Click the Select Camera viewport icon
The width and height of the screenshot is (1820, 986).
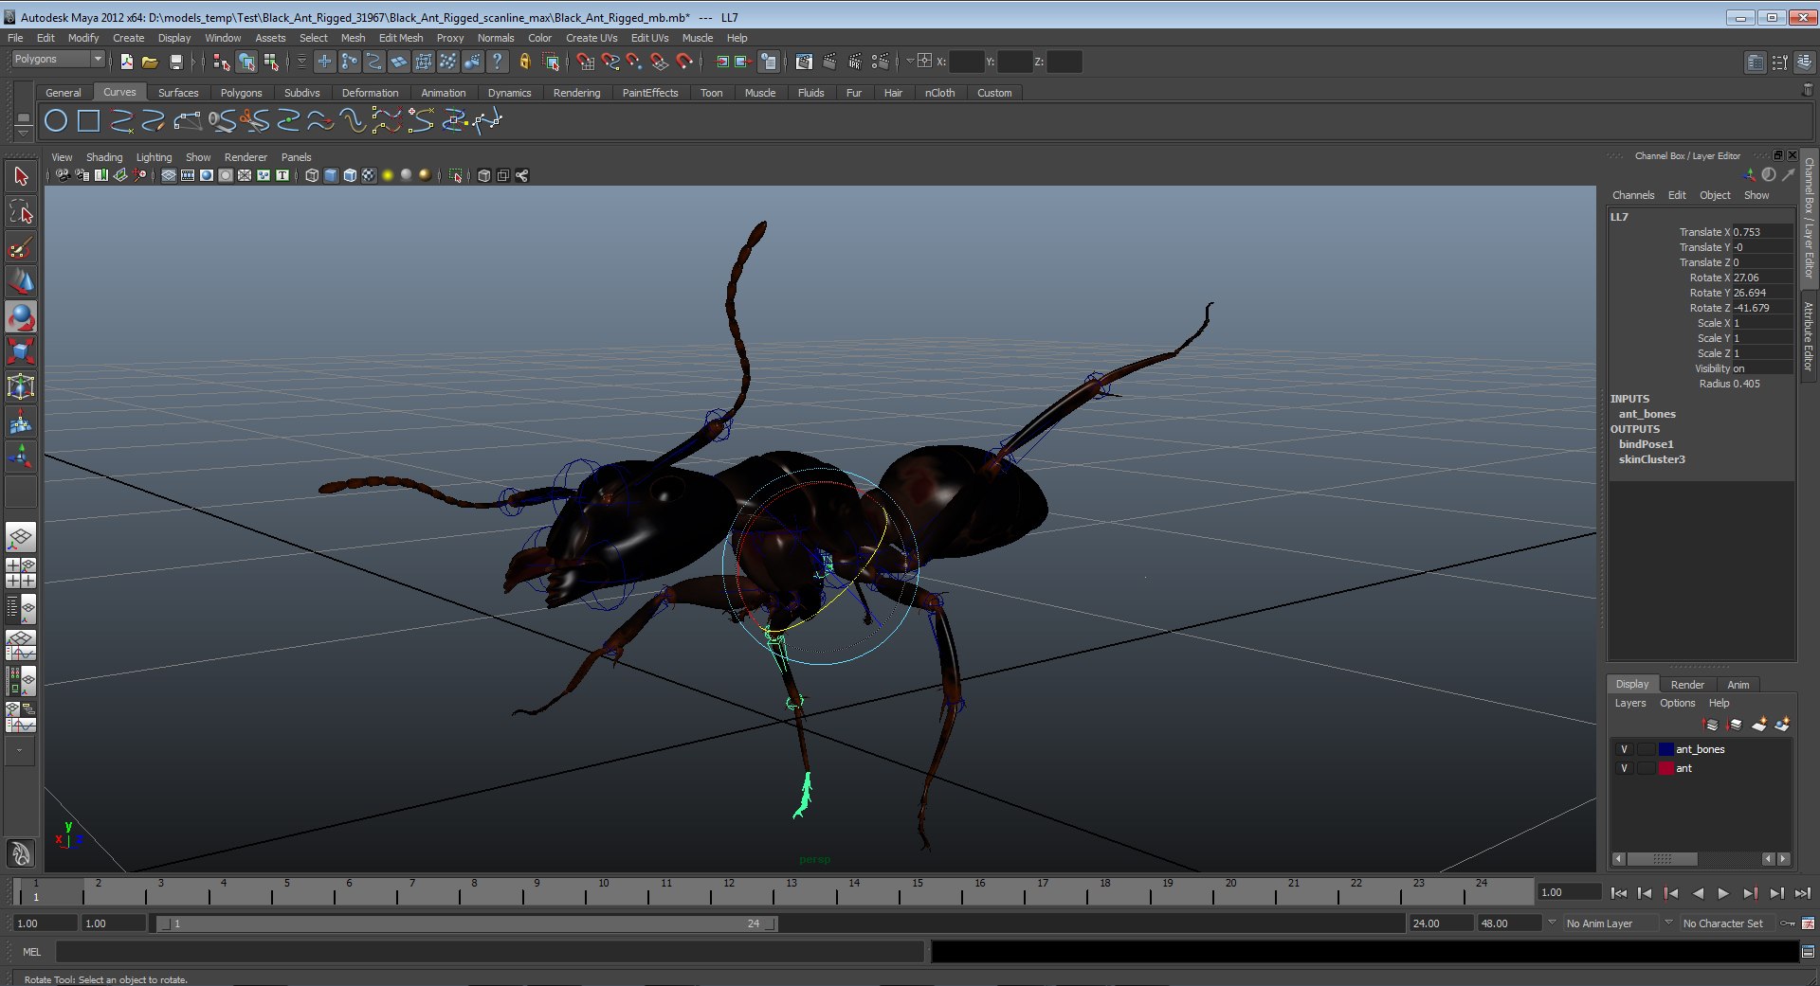pos(63,175)
